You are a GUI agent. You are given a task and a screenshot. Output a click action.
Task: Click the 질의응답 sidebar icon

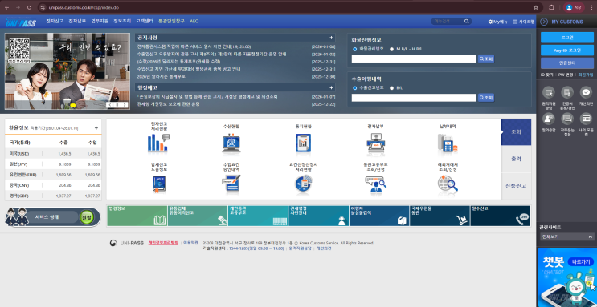(549, 119)
